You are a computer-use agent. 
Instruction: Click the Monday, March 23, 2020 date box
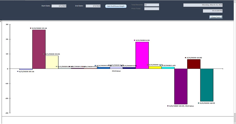[203, 5]
